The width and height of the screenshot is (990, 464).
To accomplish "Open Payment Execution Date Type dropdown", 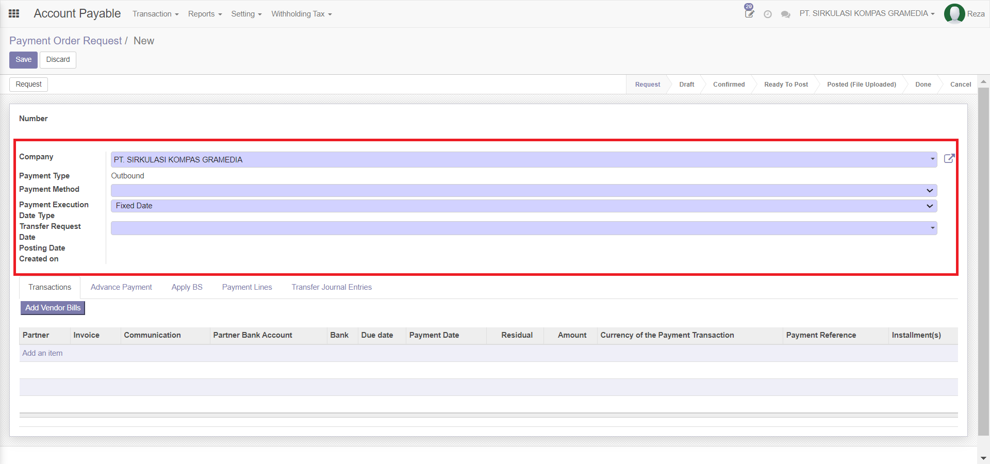I will click(x=524, y=206).
